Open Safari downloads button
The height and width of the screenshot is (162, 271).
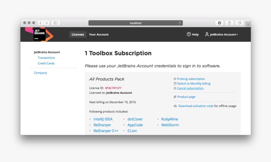[219, 23]
